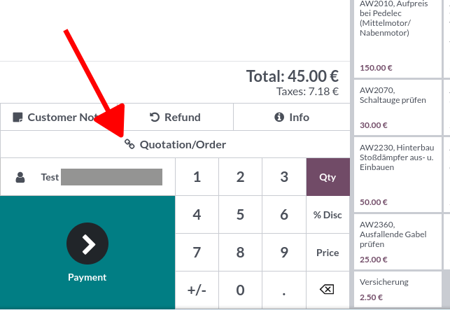
Task: Click the Customer Note sticky icon
Action: pyautogui.click(x=18, y=118)
